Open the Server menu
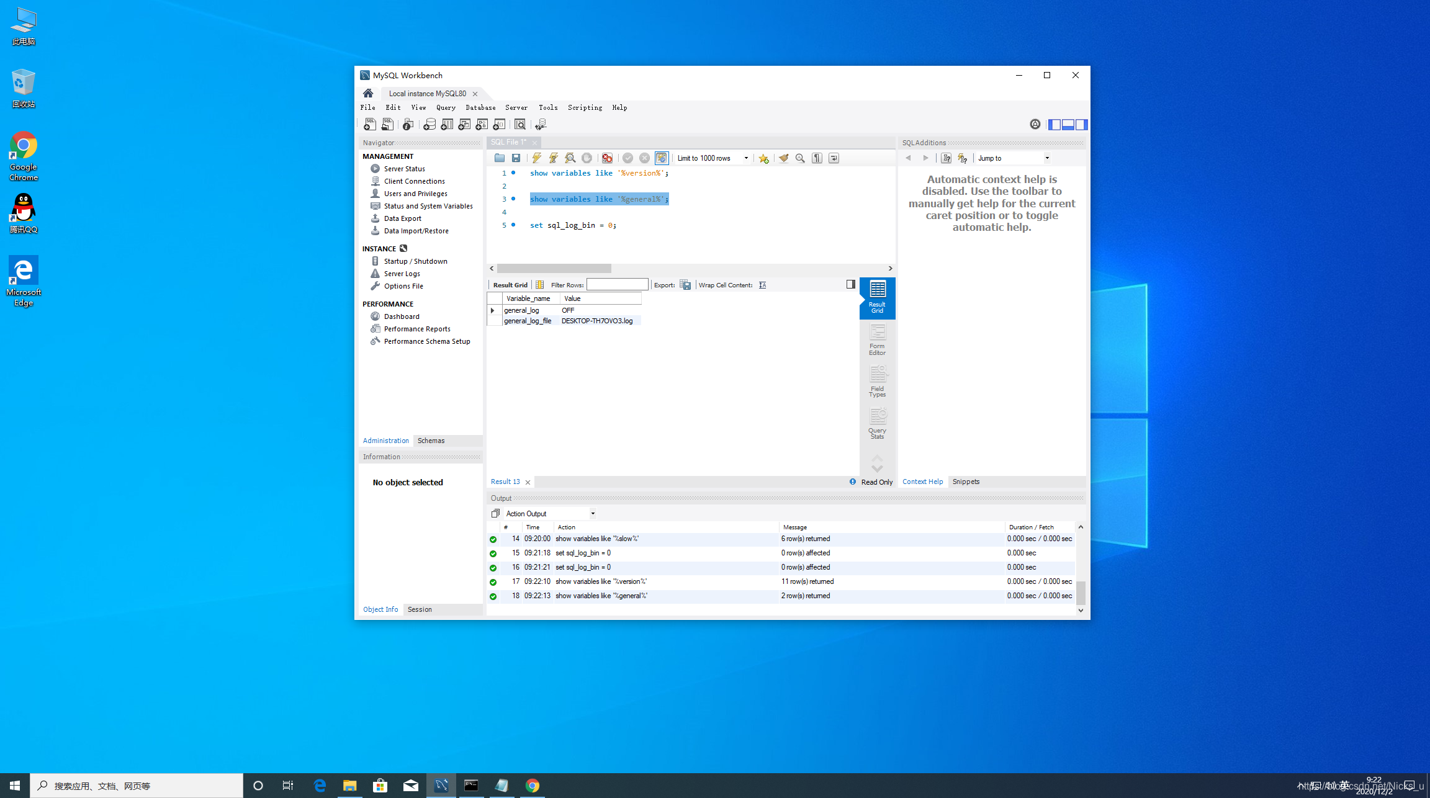This screenshot has width=1430, height=798. point(516,107)
